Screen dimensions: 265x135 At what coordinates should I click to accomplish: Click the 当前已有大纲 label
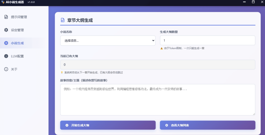point(69,56)
